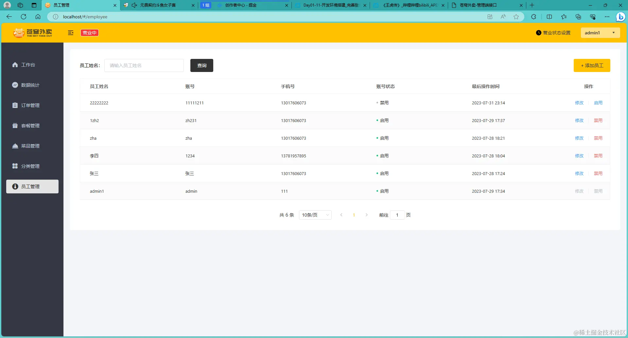Open the browser essentials heart icon
Image resolution: width=628 pixels, height=338 pixels.
593,17
